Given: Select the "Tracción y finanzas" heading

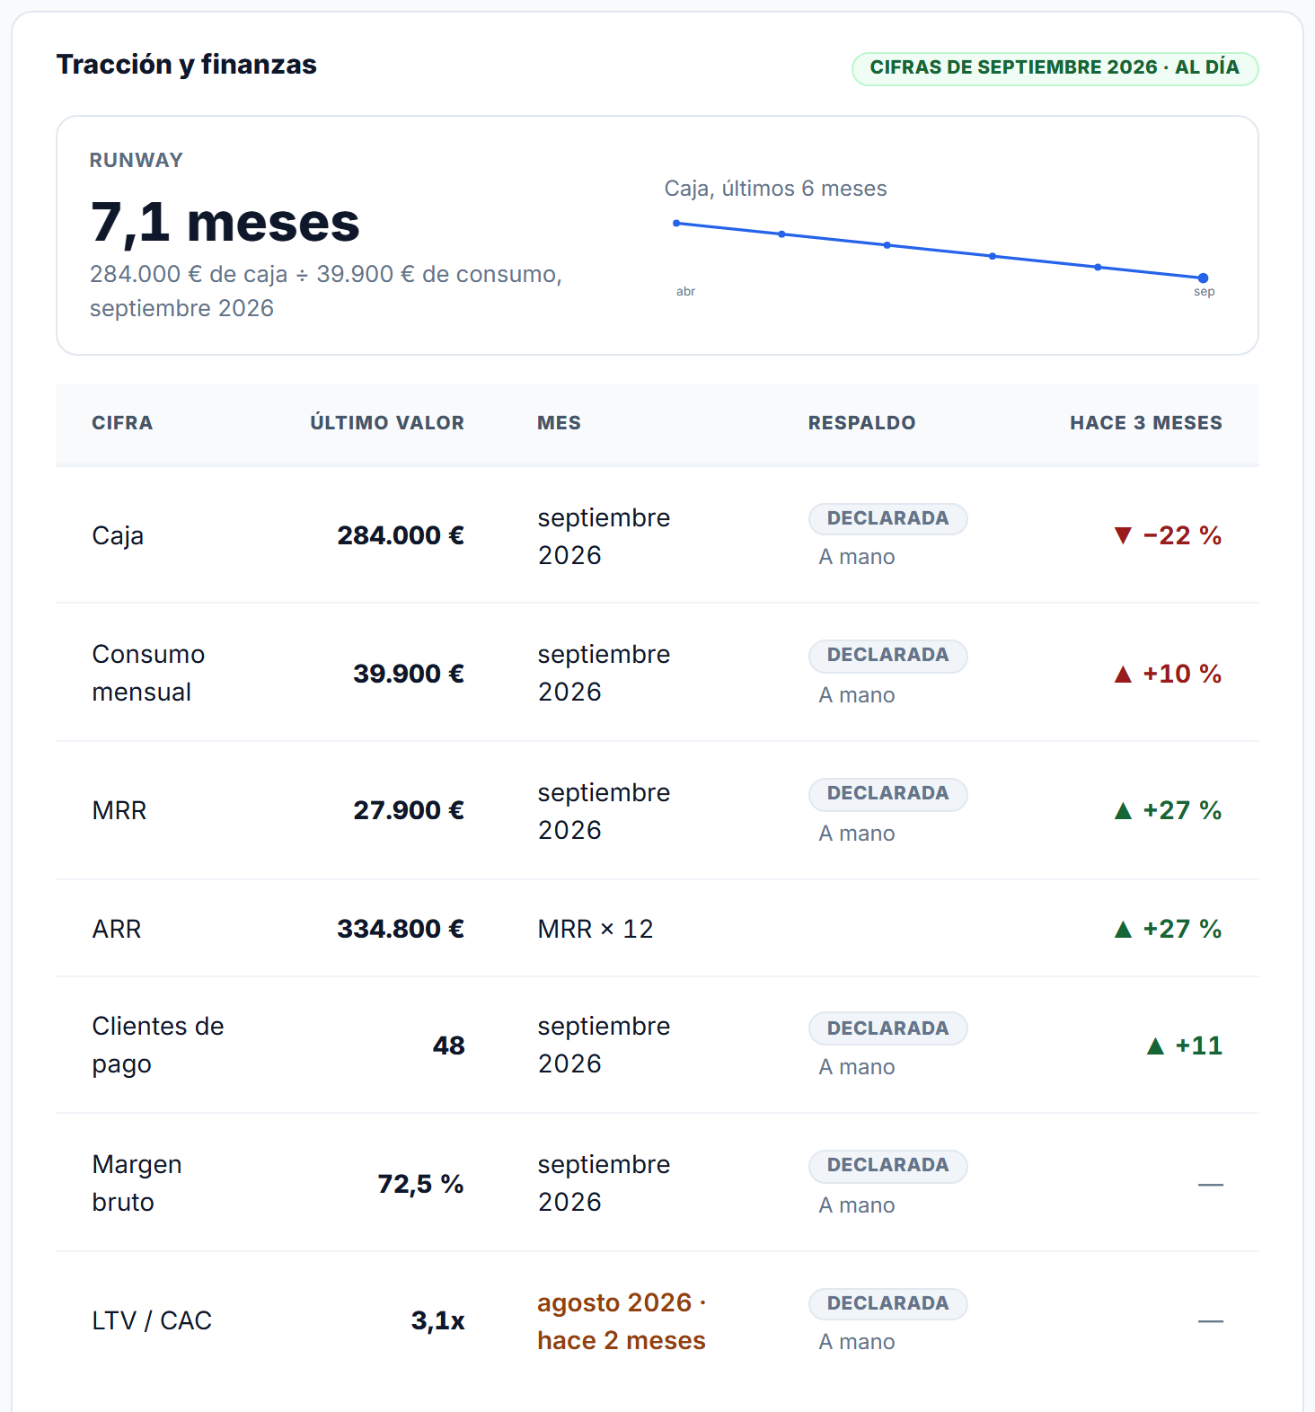Looking at the screenshot, I should point(187,65).
